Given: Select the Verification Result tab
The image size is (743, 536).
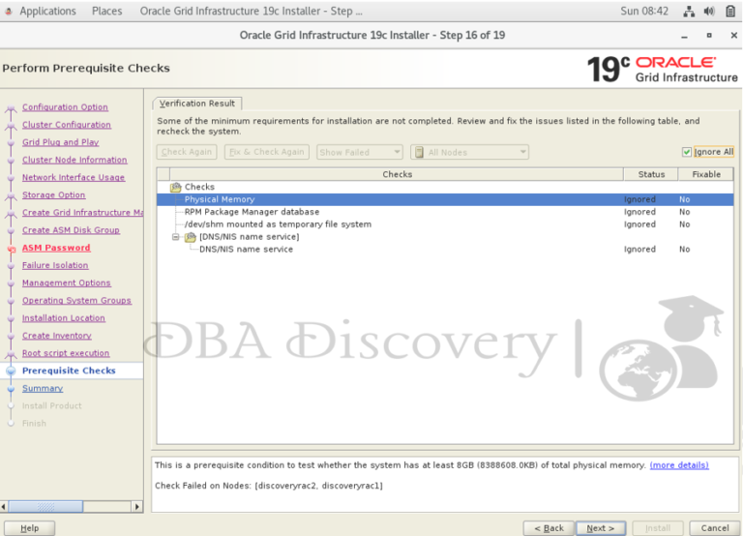Looking at the screenshot, I should click(x=197, y=104).
